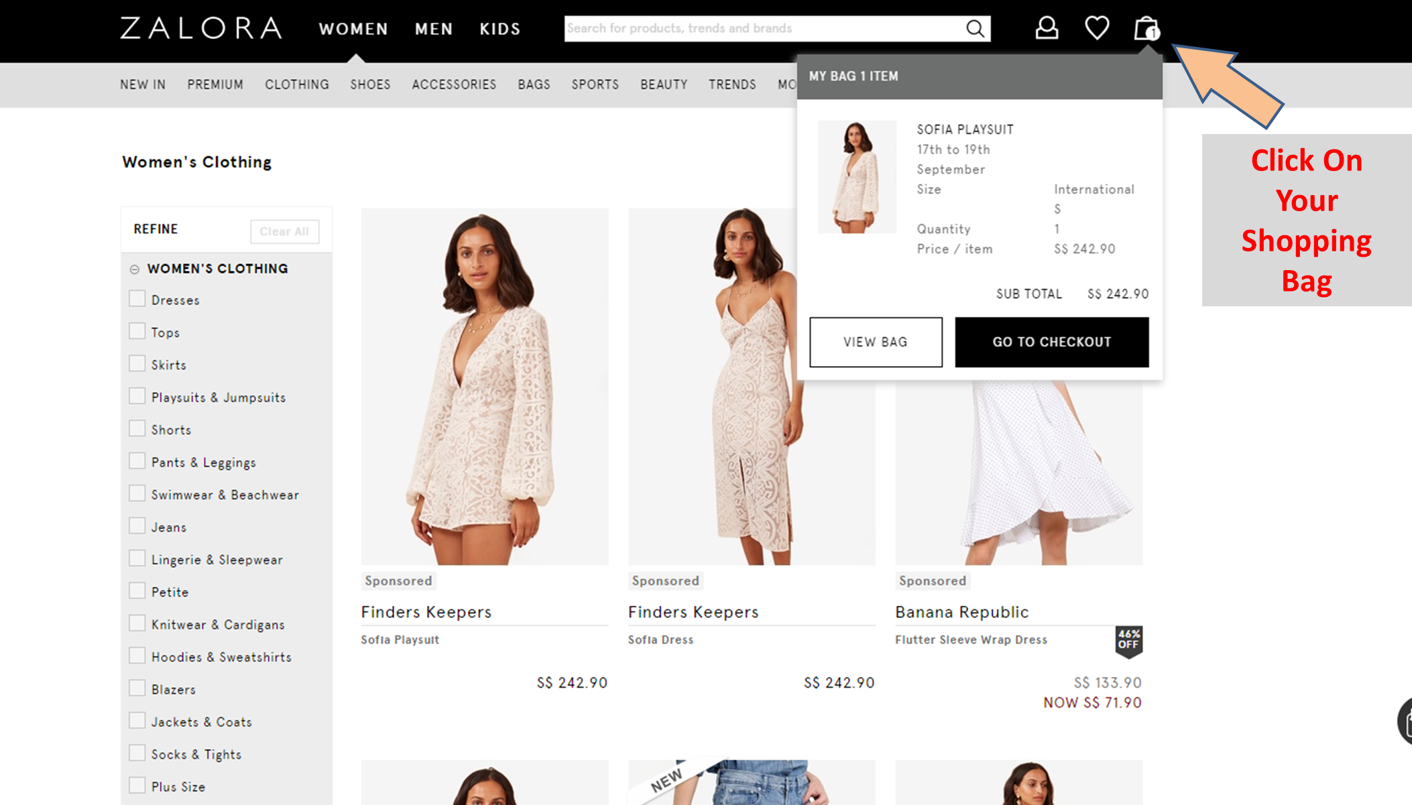Image resolution: width=1412 pixels, height=805 pixels.
Task: Open the CLOTHING menu
Action: coord(297,84)
